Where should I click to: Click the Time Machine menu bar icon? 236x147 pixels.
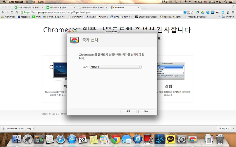point(176,2)
